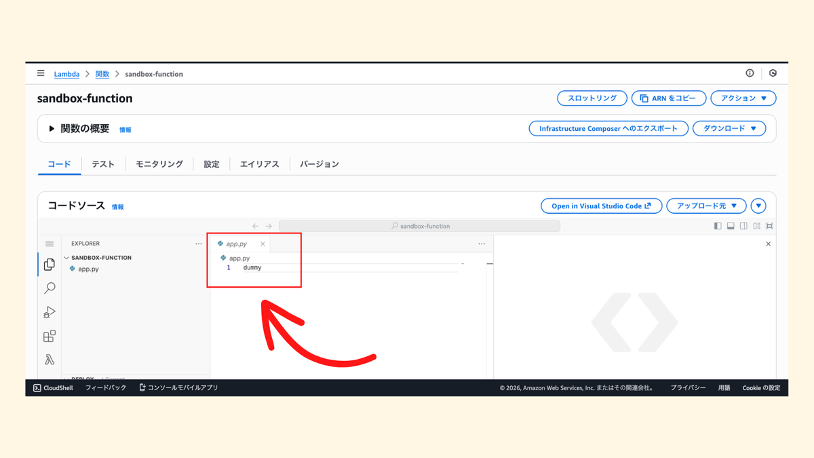Click the round caret button beside アップロード元

point(758,206)
